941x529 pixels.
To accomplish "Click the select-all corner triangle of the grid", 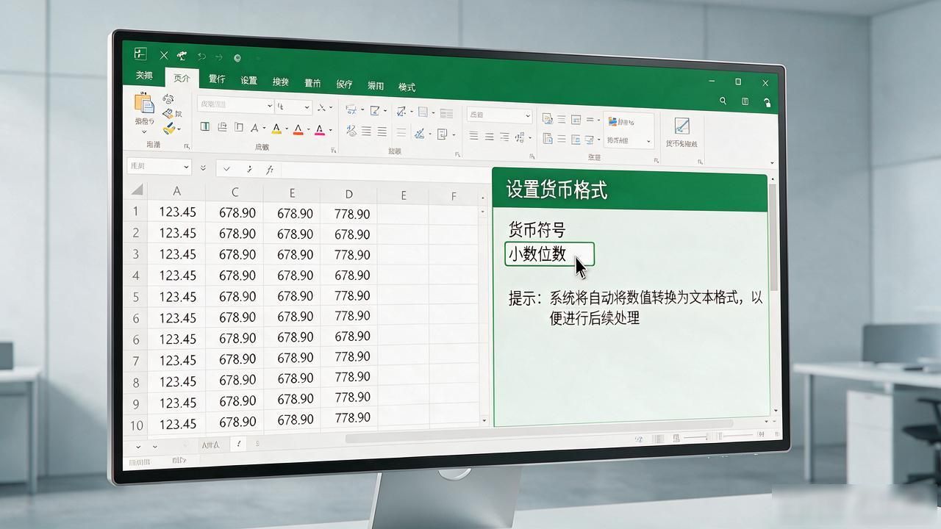I will coord(137,190).
